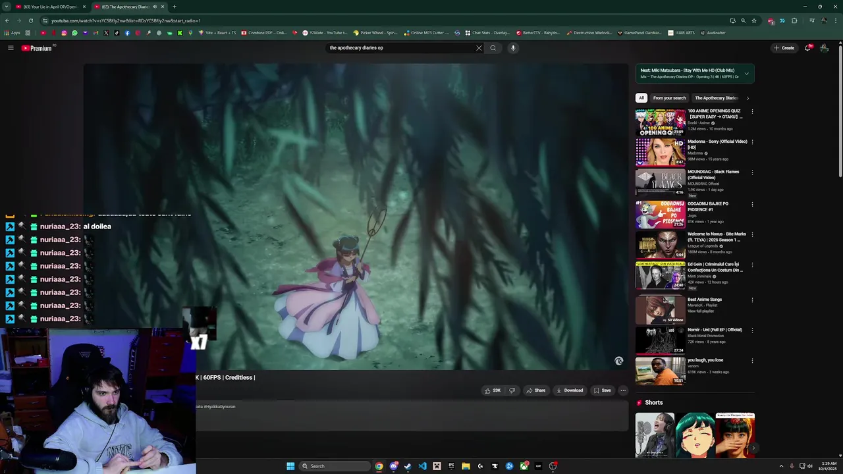Open options for MOUNDRAG Black Flames
Screen dimensions: 843x474
click(x=752, y=172)
